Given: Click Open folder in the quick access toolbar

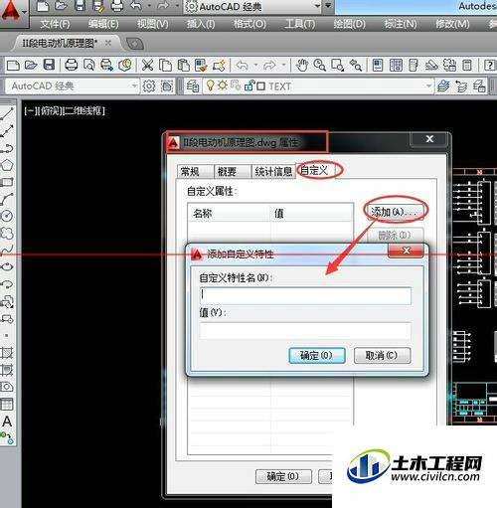Looking at the screenshot, I should [x=61, y=6].
